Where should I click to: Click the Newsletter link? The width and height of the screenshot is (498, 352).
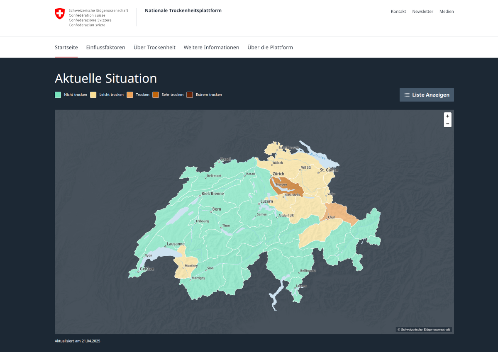422,12
